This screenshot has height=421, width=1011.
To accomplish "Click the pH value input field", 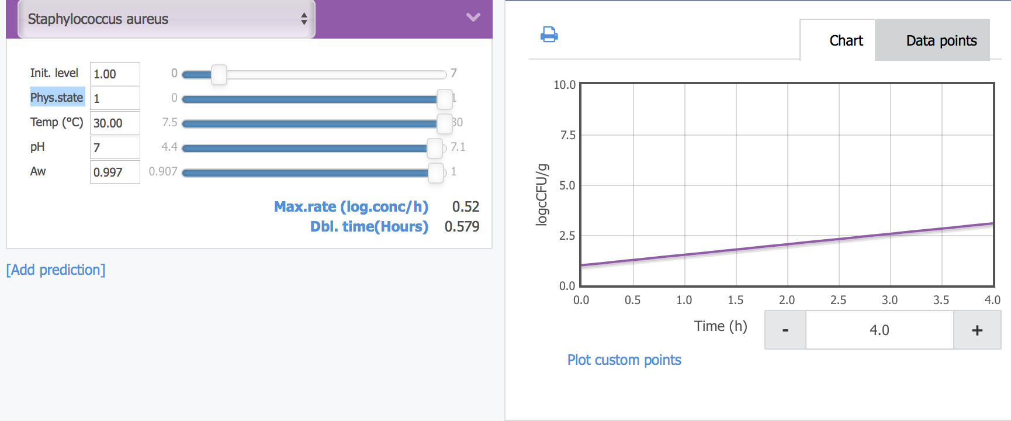I will coord(115,148).
